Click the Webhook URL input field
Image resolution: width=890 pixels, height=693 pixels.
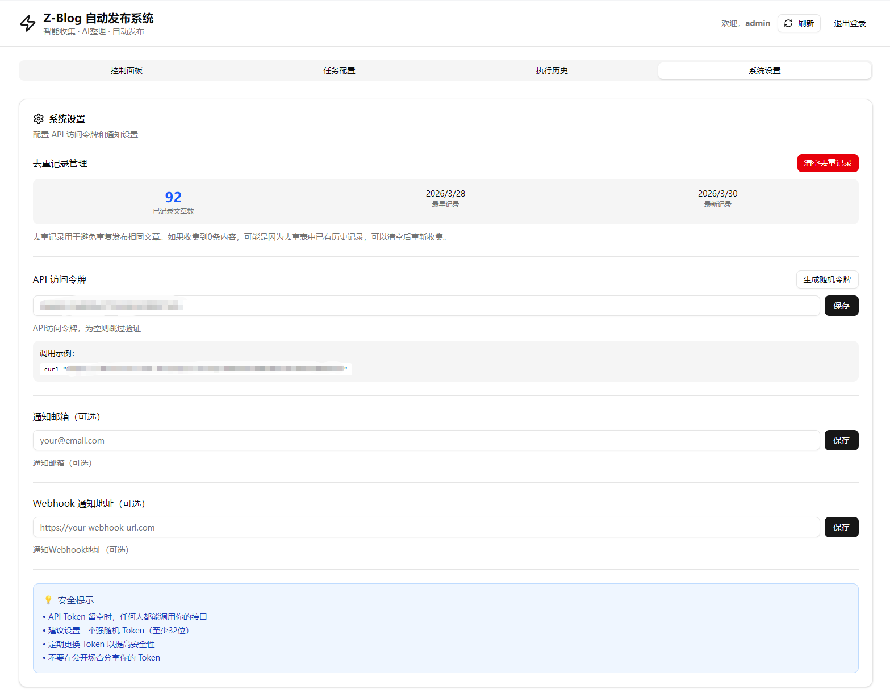click(x=426, y=527)
